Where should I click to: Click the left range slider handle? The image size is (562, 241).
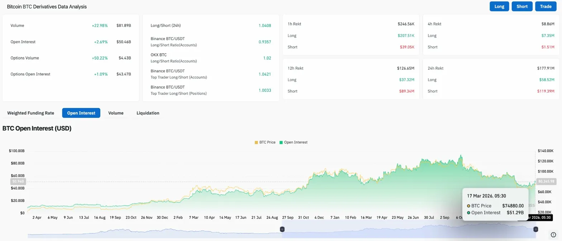tap(282, 229)
